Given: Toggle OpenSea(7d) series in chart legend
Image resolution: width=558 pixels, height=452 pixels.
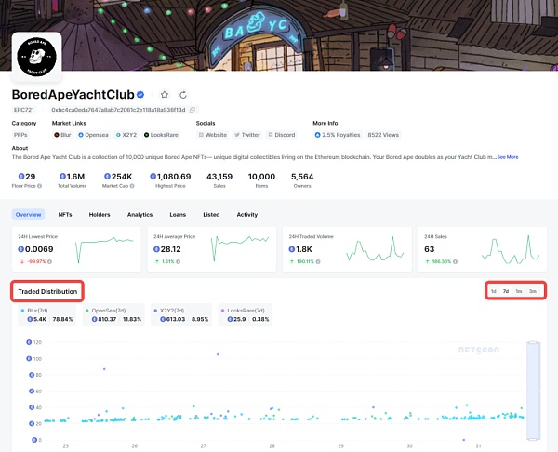Looking at the screenshot, I should coord(113,314).
